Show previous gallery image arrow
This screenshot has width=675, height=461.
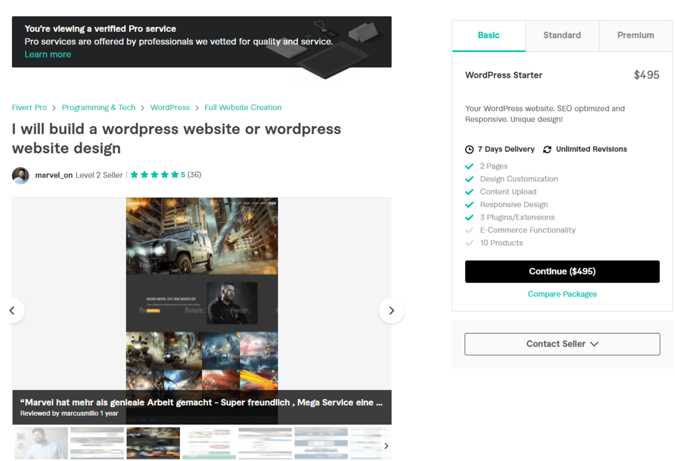tap(12, 310)
